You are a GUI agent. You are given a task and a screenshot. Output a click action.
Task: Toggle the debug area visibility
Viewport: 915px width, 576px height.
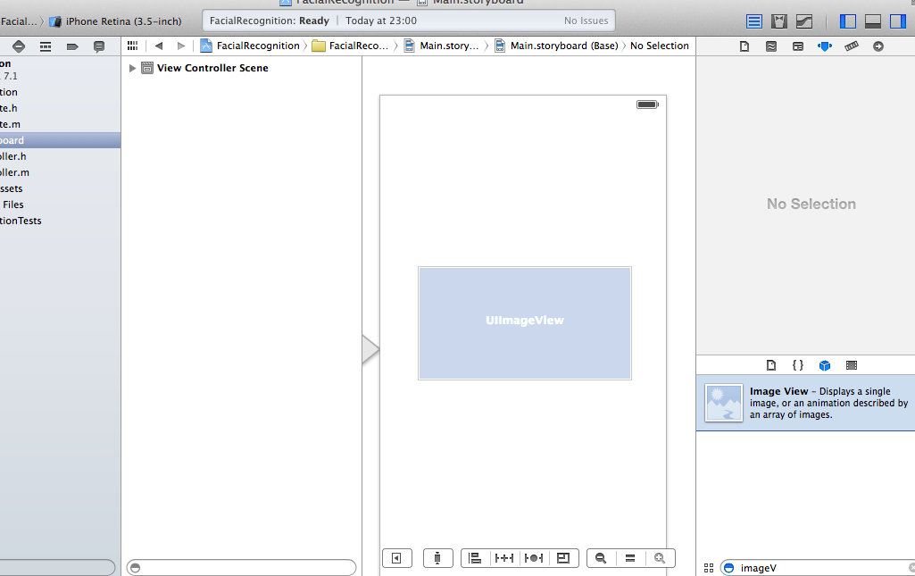click(x=873, y=20)
